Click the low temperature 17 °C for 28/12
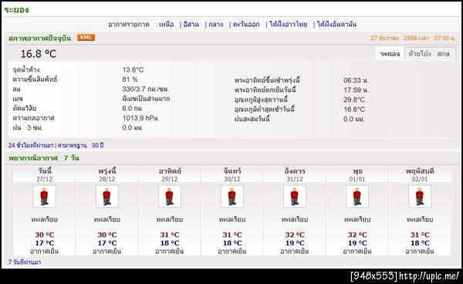Screen dimensions: 463x284 pos(107,243)
